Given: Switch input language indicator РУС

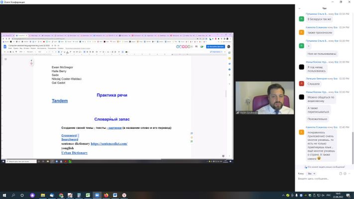Looking at the screenshot, I should click(329, 196).
